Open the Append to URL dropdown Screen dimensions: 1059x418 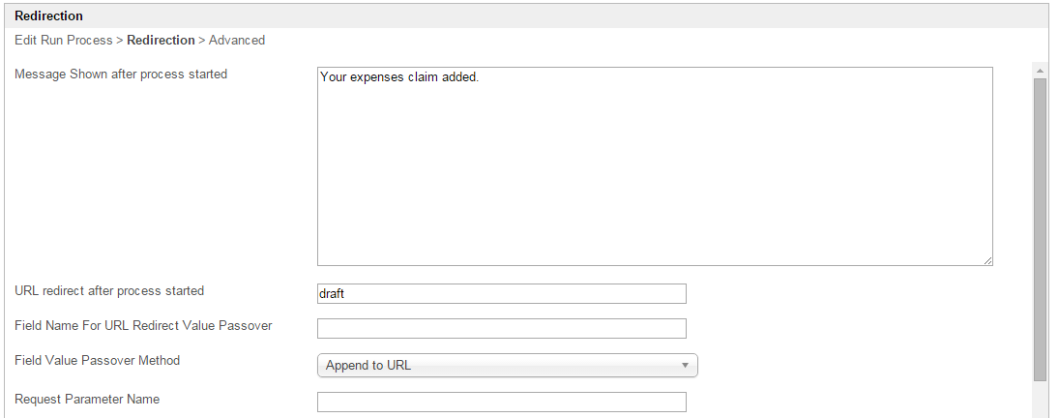[x=507, y=366]
